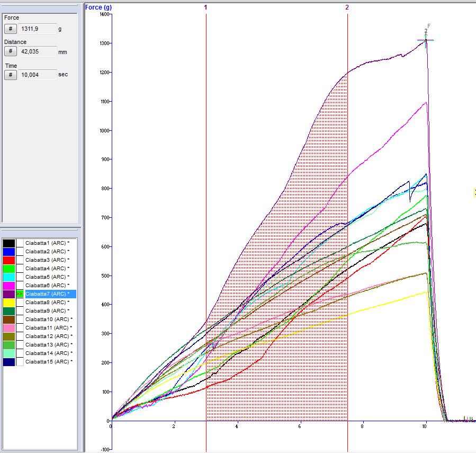Click the red color swatch for Ciabatta3

click(9, 260)
